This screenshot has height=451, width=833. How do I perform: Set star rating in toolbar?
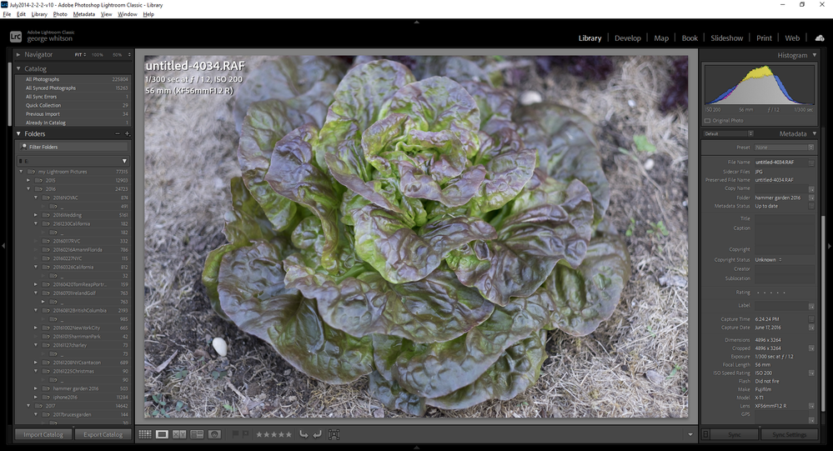tap(274, 434)
